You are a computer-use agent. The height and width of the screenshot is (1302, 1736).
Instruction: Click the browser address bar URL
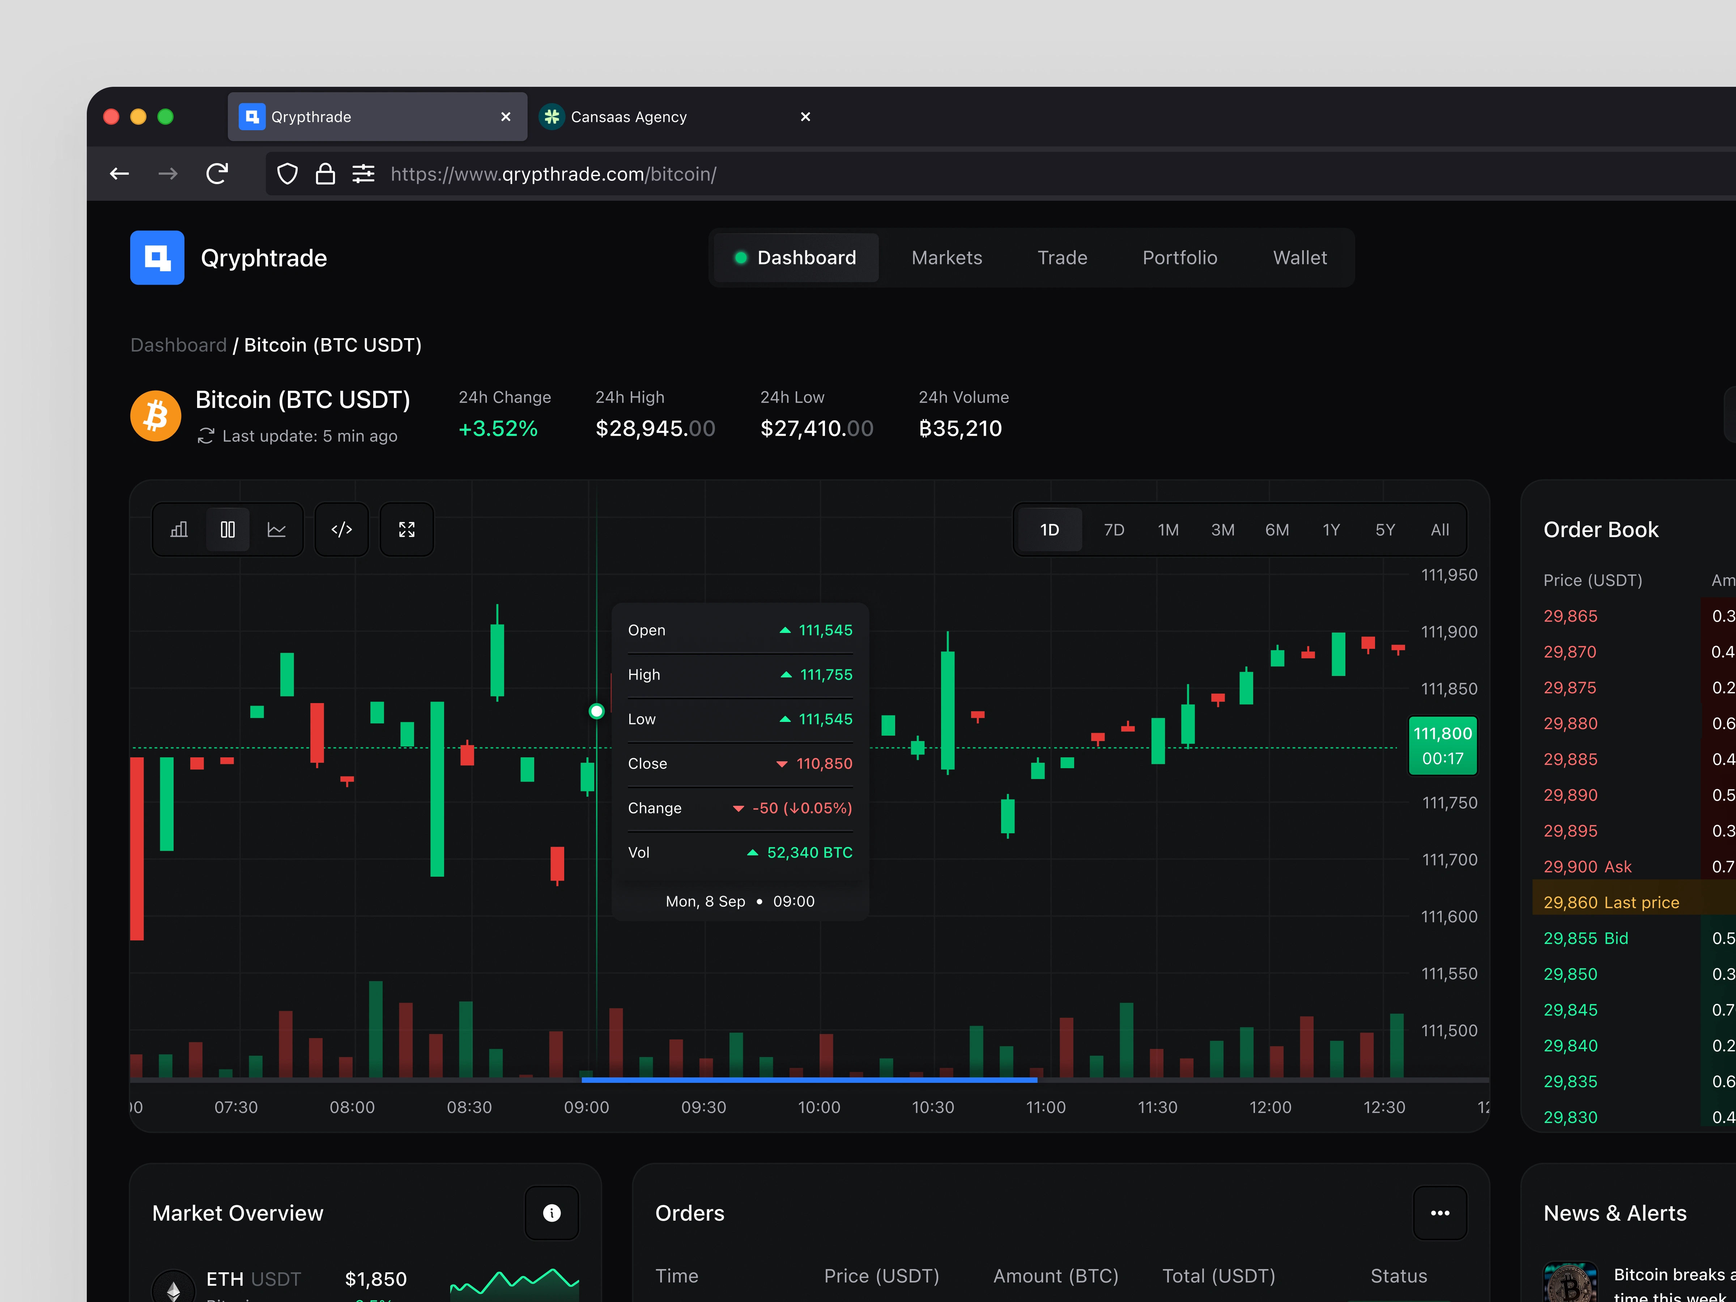pos(553,174)
